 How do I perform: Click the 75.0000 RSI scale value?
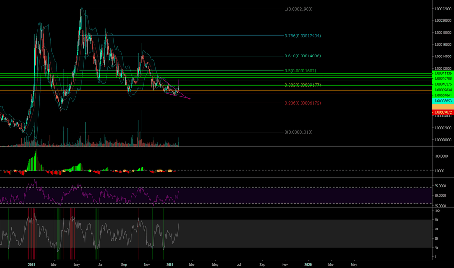[x=440, y=186]
